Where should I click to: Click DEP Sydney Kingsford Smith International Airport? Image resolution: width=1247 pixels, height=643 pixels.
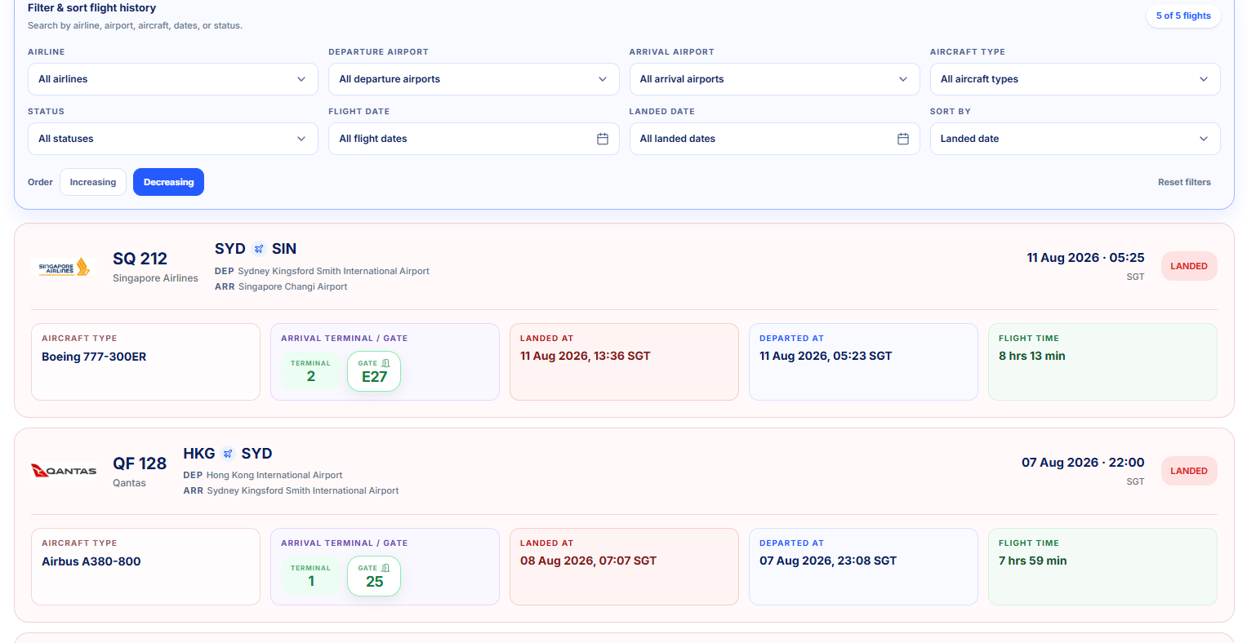(x=322, y=271)
